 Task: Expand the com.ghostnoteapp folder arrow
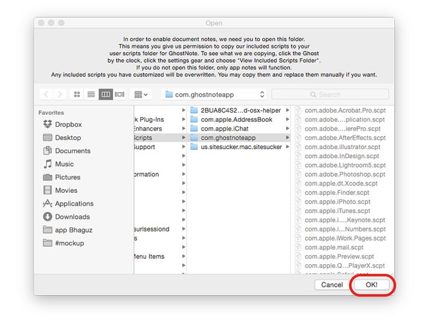pos(287,138)
